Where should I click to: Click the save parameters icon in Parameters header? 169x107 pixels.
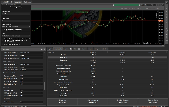coord(45,49)
